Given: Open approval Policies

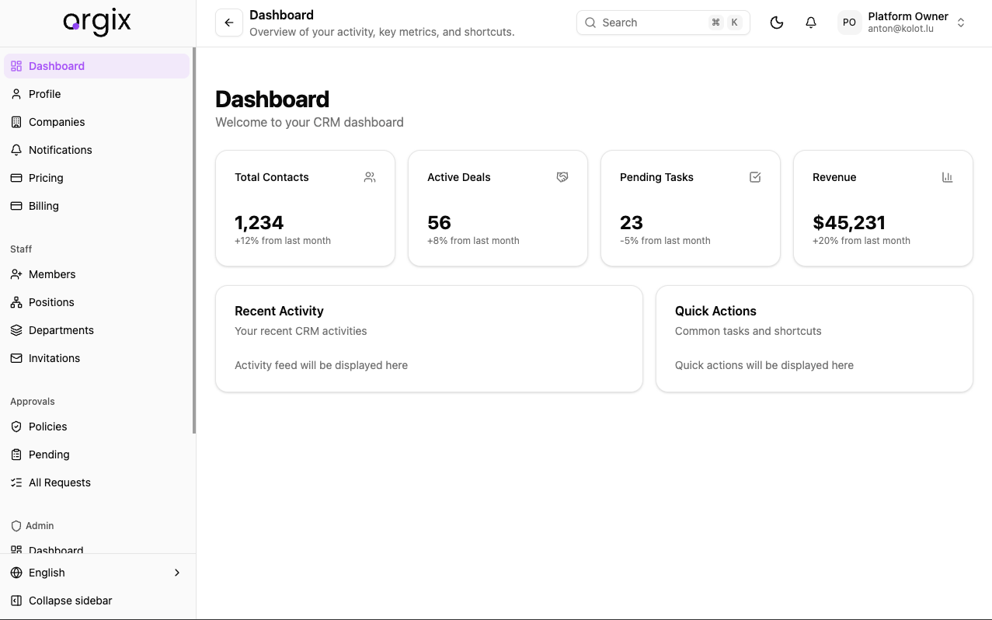Looking at the screenshot, I should [47, 427].
